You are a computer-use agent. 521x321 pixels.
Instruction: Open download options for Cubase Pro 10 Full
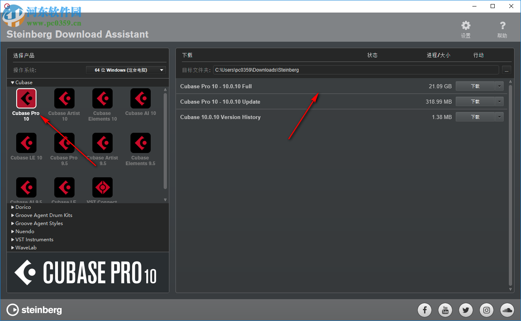point(499,86)
